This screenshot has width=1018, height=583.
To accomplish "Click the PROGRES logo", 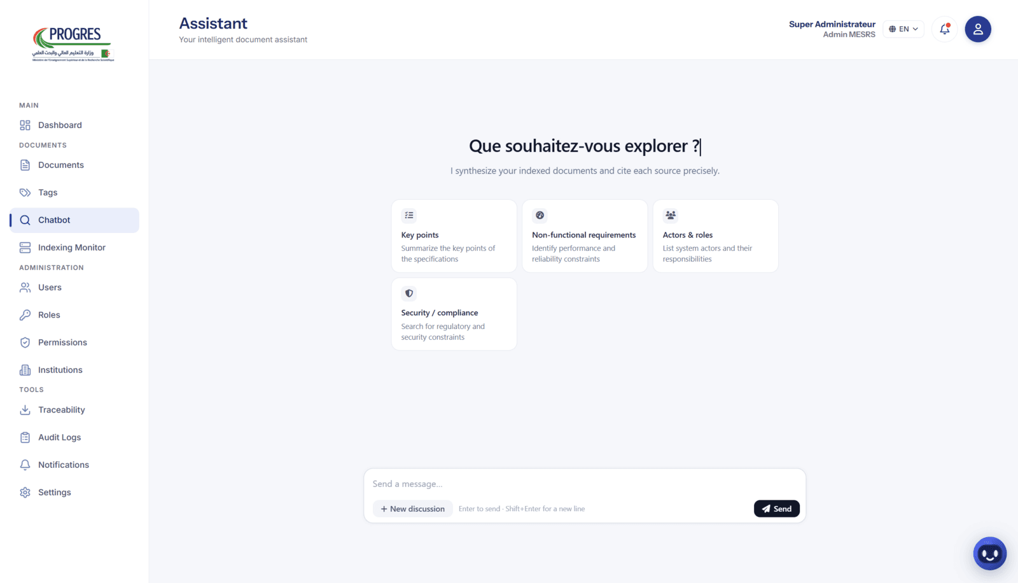I will [73, 44].
